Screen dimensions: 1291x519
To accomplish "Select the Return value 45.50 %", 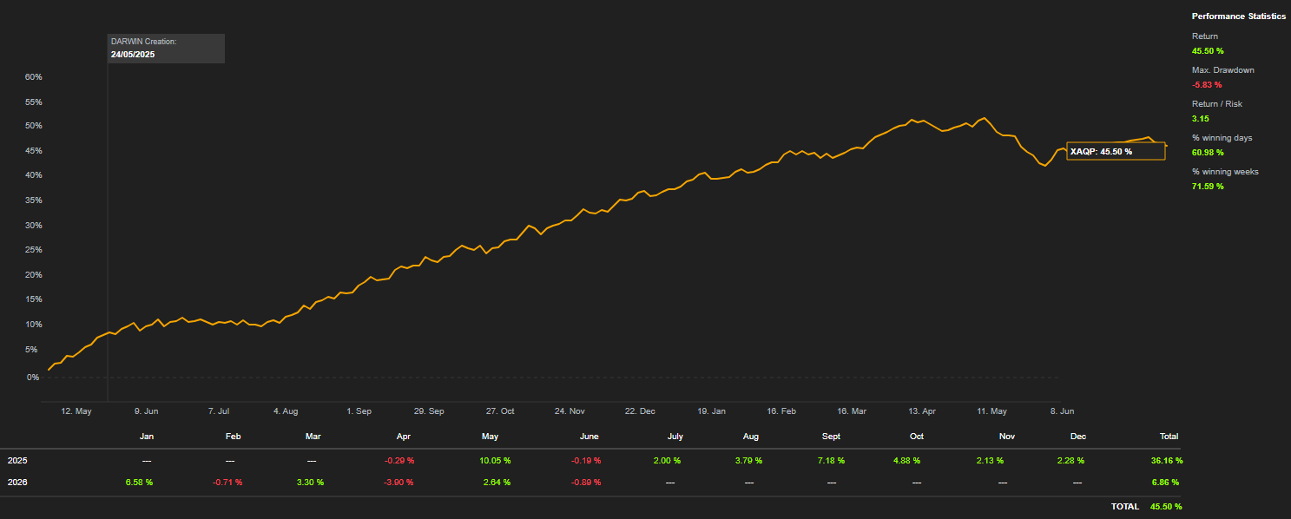I will pos(1208,51).
